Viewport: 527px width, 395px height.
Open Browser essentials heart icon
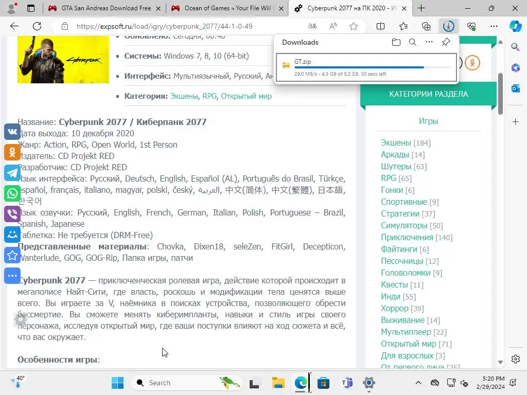pos(471,26)
